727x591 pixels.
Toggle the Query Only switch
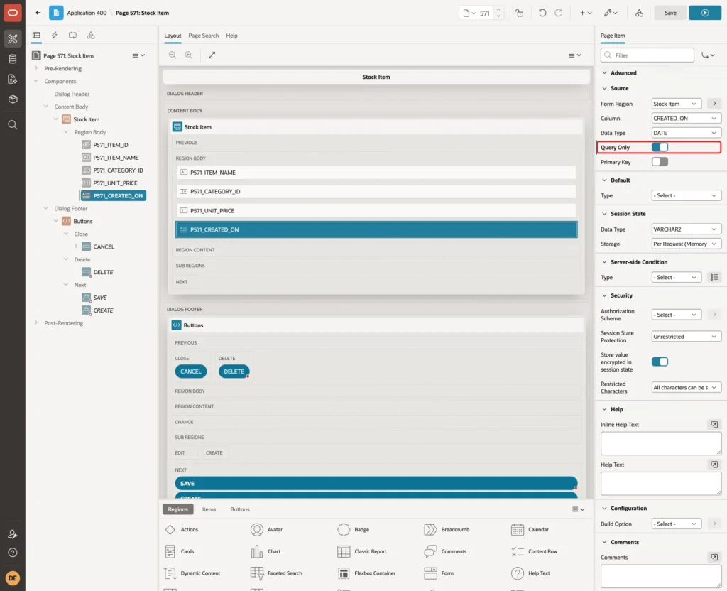click(660, 148)
